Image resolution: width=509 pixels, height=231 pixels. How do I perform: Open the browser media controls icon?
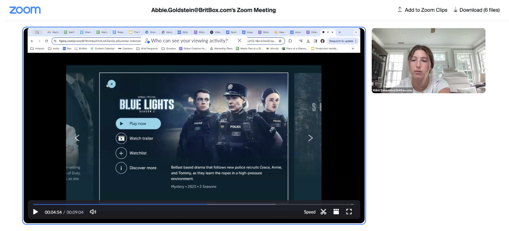[x=301, y=41]
